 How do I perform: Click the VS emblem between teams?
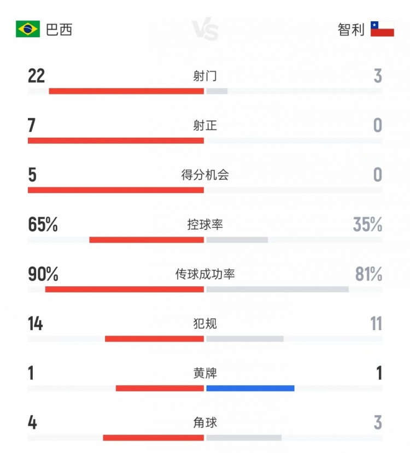tap(205, 30)
